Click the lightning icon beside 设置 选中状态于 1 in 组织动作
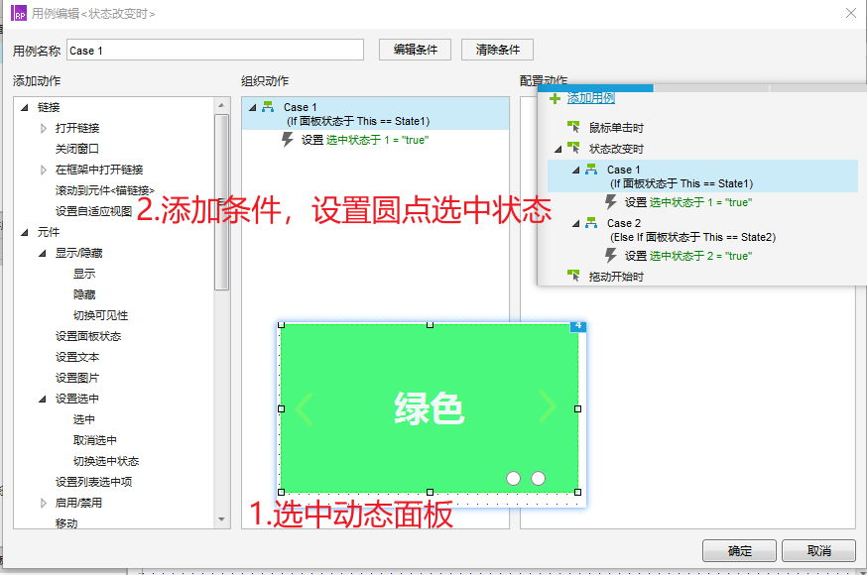The width and height of the screenshot is (867, 575). click(x=287, y=139)
